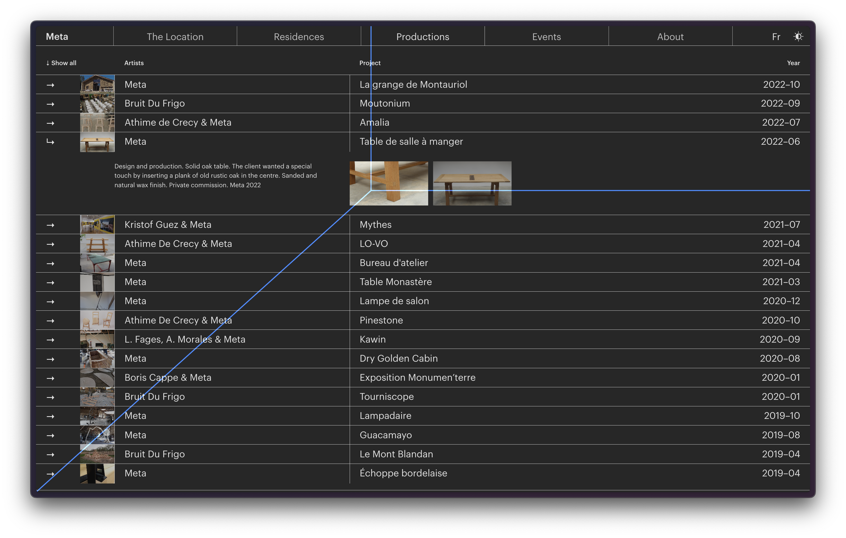
Task: Expand the Bureau d'atelier row arrow
Action: (x=50, y=263)
